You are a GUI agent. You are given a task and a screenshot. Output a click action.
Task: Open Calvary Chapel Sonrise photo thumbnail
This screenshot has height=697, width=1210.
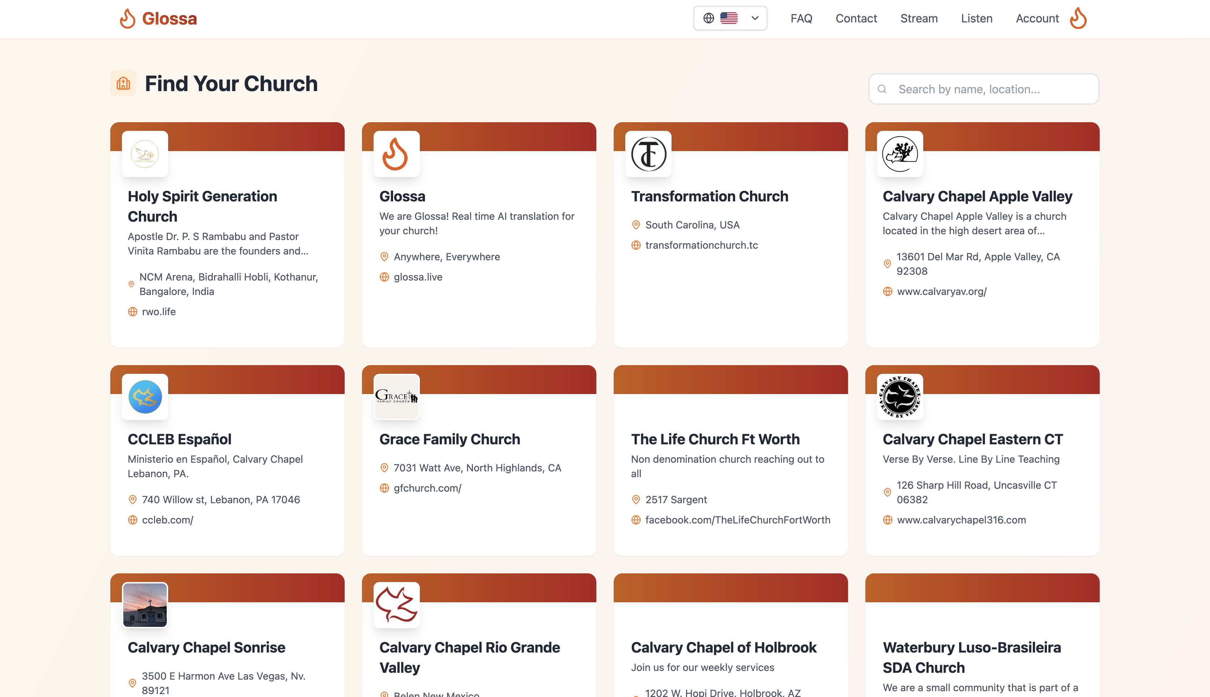pyautogui.click(x=145, y=604)
